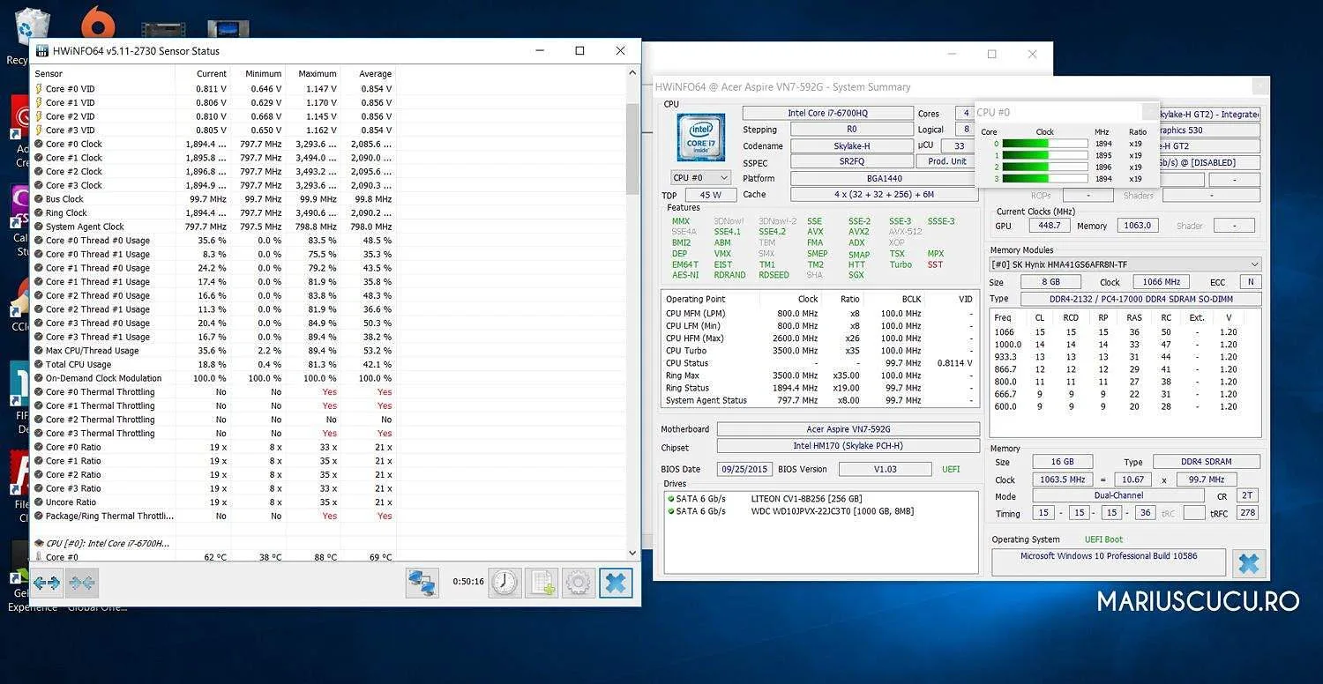Open the network remote monitors icon
This screenshot has height=684, width=1323.
pyautogui.click(x=422, y=583)
